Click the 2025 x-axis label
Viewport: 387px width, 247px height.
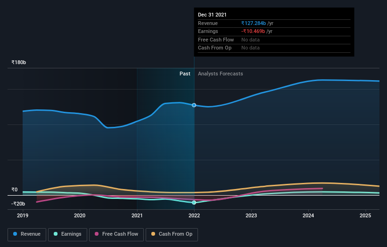pyautogui.click(x=365, y=215)
